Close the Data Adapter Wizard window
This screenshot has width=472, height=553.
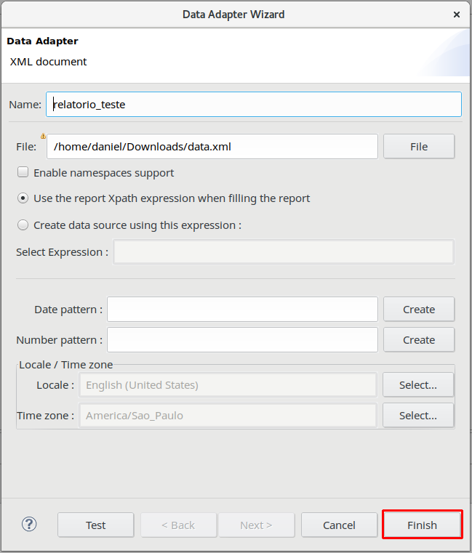coord(456,14)
